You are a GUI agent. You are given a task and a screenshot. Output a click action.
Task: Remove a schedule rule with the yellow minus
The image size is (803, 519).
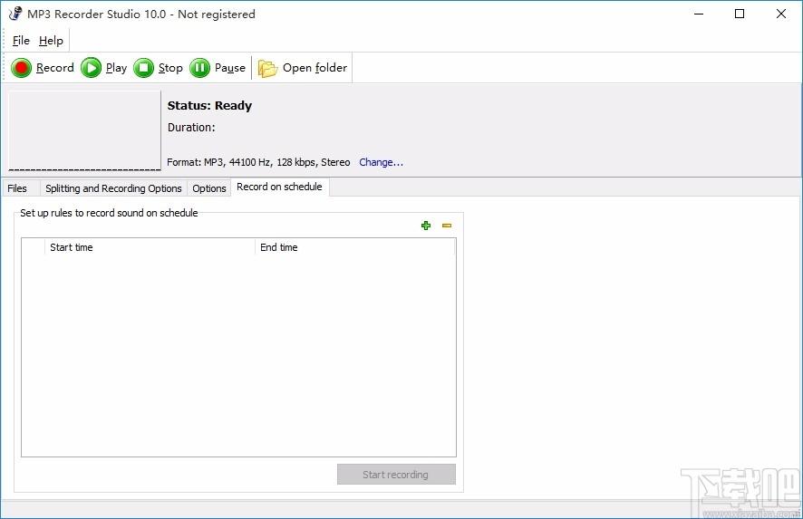447,226
